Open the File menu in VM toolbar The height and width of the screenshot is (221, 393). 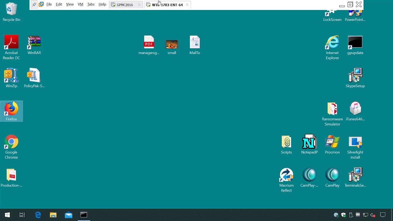49,5
